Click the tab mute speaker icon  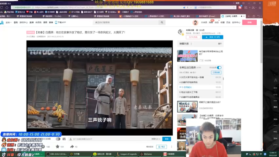coord(241,16)
